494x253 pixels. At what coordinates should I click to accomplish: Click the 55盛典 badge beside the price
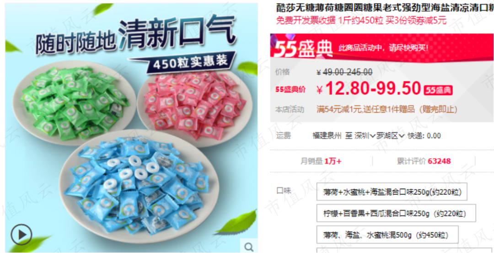(x=438, y=91)
